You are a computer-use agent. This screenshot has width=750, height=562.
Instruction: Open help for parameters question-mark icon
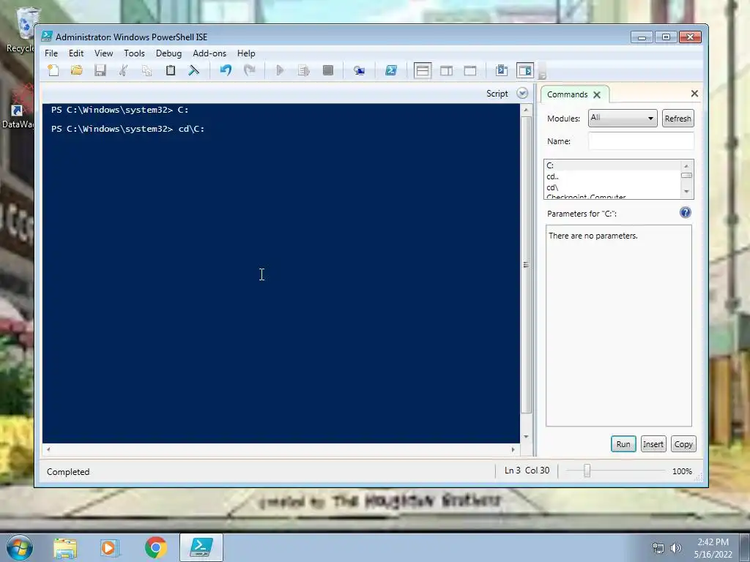coord(686,213)
